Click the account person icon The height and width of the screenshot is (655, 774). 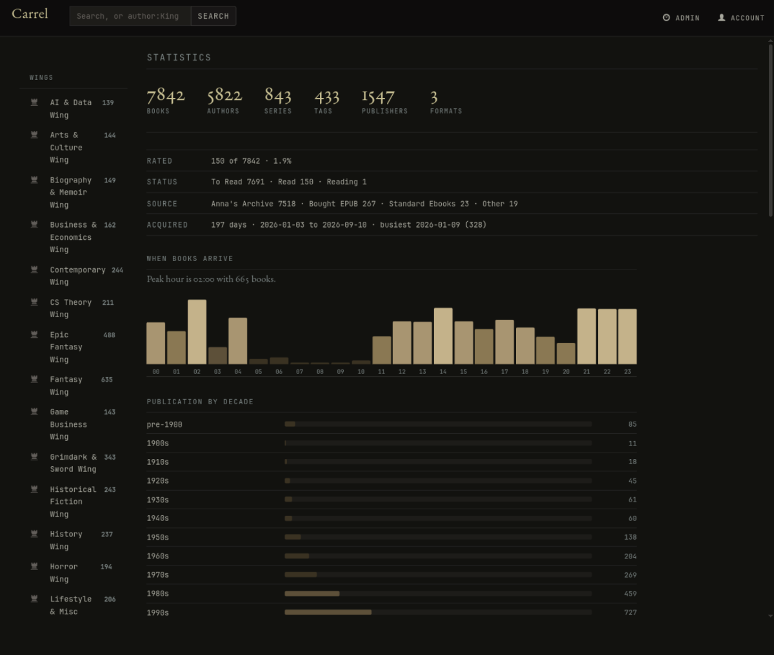pos(722,17)
